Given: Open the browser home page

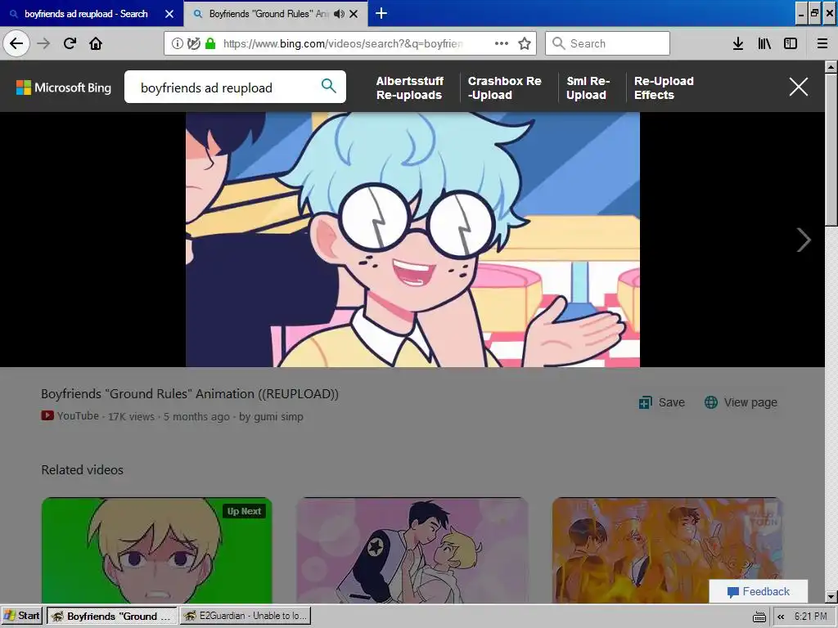Looking at the screenshot, I should 96,43.
